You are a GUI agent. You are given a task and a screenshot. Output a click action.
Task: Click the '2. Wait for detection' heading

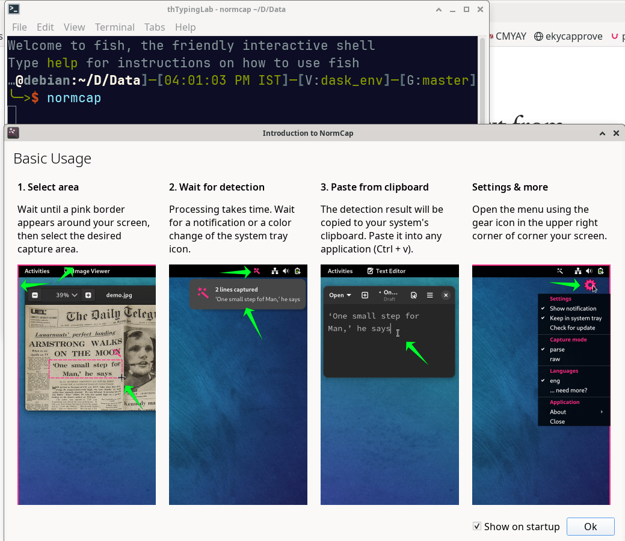click(217, 187)
